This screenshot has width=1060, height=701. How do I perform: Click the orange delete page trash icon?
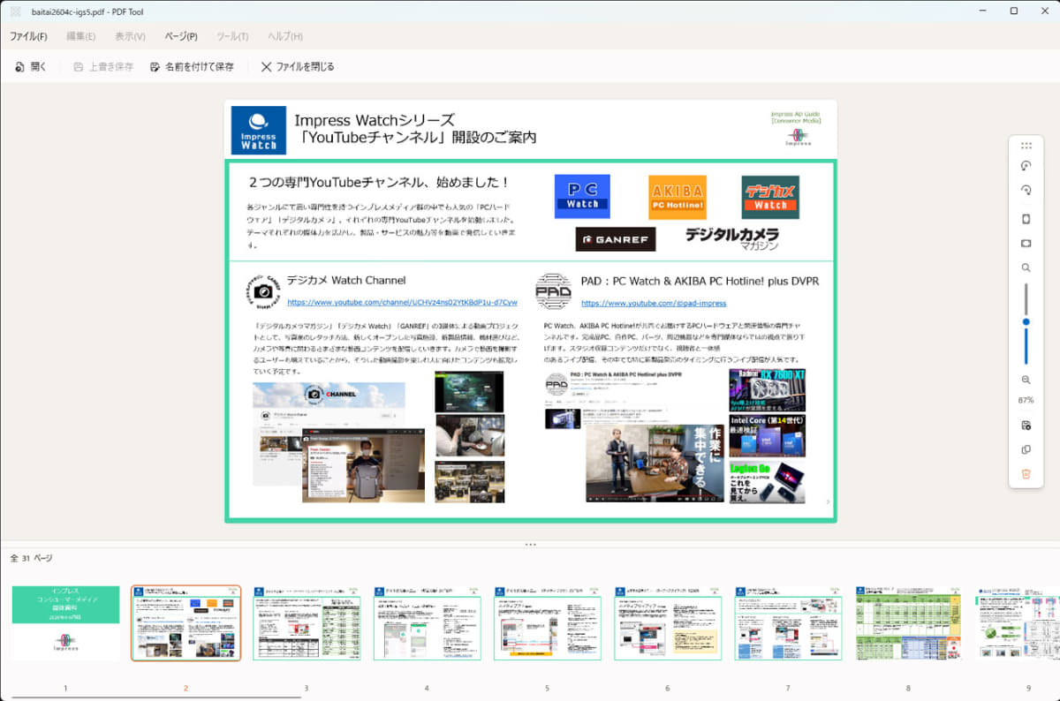pos(1026,474)
